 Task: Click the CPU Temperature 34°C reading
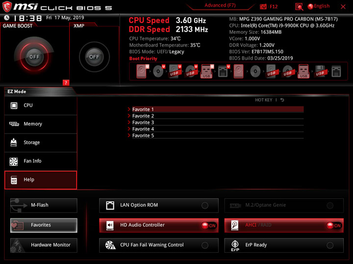tap(155, 39)
